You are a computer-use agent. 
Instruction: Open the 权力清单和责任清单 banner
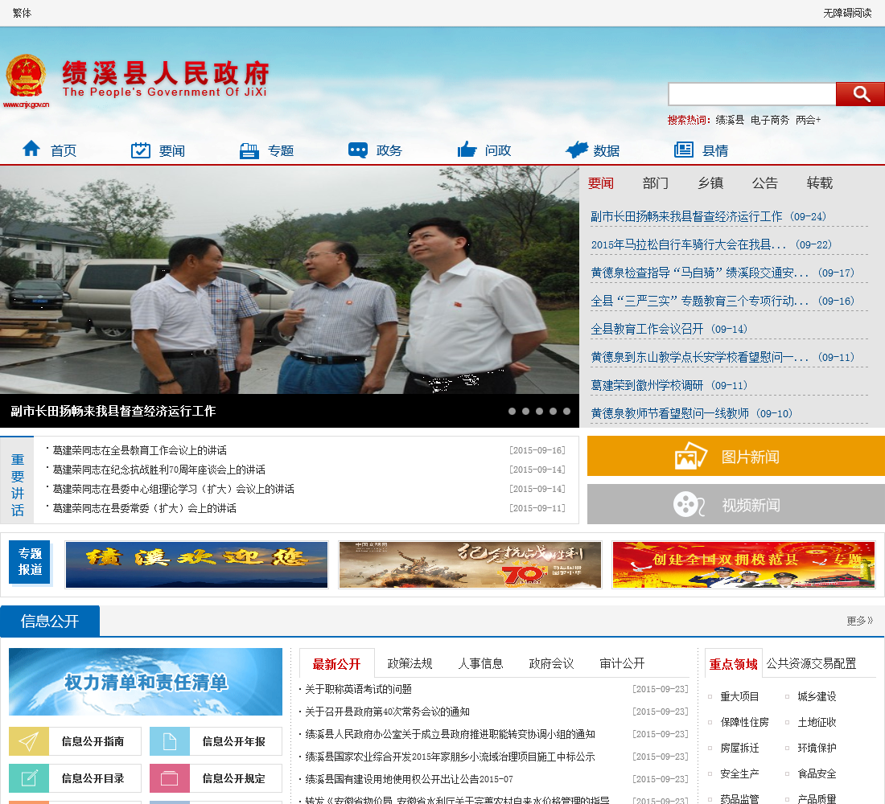point(146,682)
